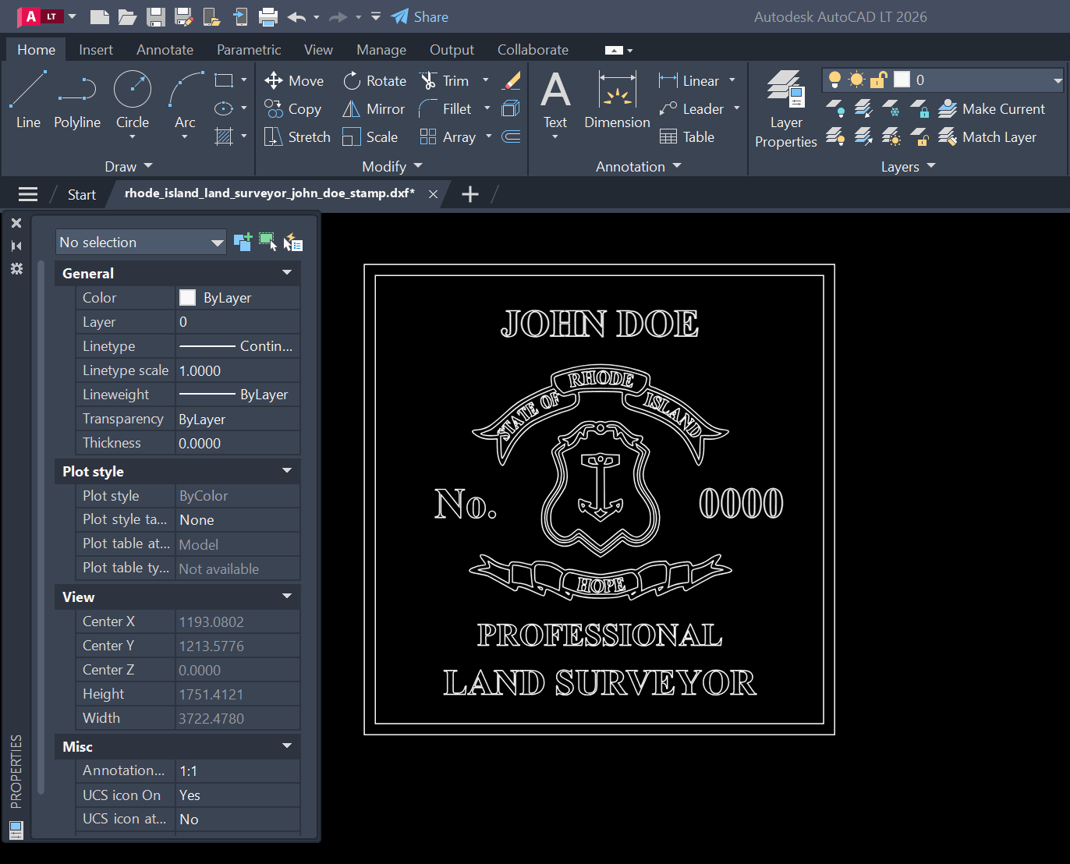Open the Manage ribbon tab

(381, 49)
